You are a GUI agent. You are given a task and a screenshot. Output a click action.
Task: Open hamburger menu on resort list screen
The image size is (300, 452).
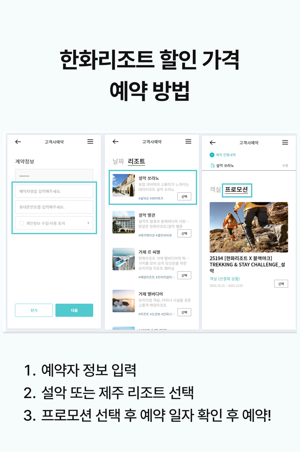pyautogui.click(x=188, y=141)
